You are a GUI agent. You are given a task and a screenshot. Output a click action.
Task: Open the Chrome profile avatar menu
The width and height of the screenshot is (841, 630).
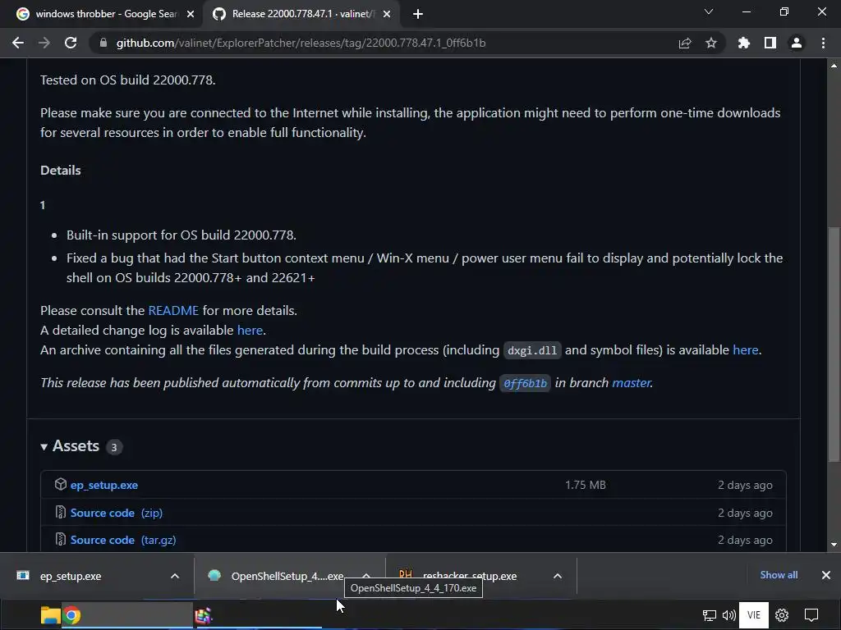pos(797,43)
